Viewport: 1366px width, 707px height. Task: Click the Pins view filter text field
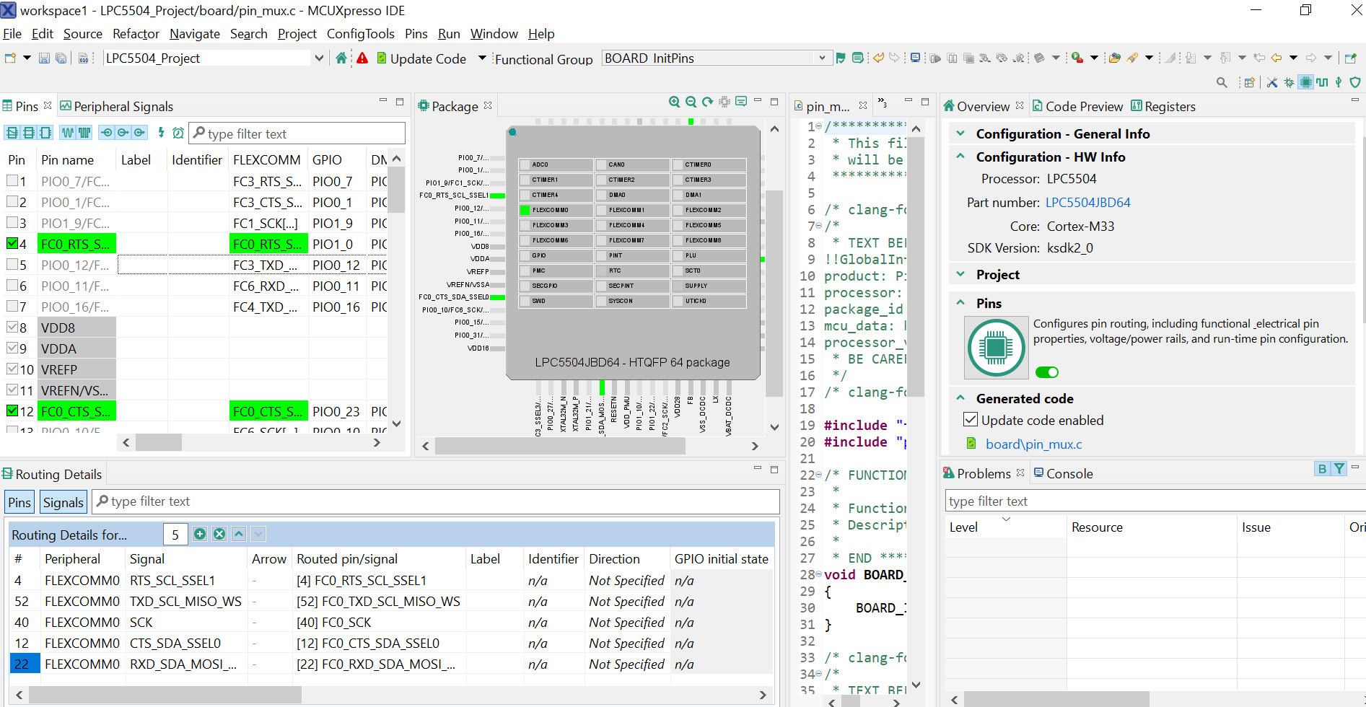(297, 133)
